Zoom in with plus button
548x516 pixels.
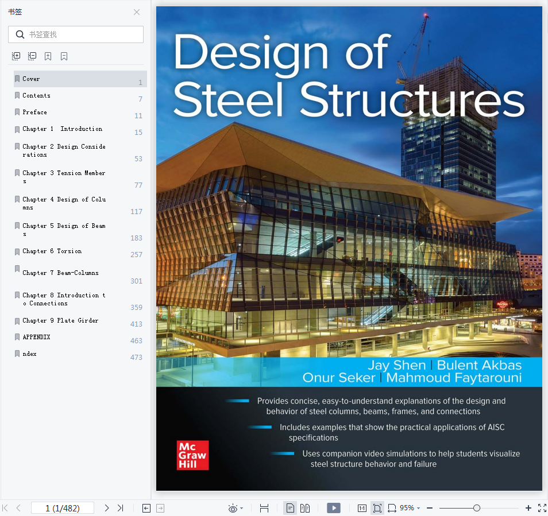click(528, 509)
